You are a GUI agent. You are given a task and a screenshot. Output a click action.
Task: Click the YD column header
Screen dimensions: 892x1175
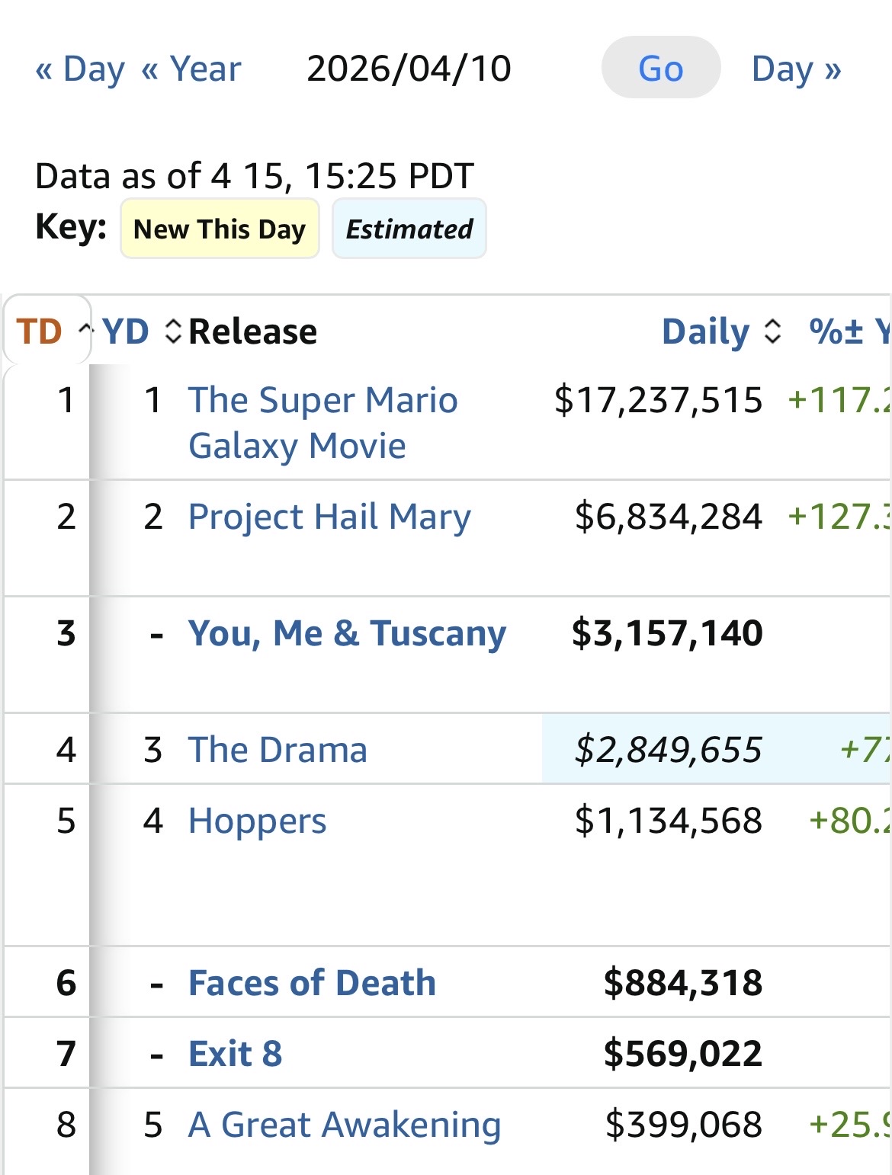click(x=126, y=331)
